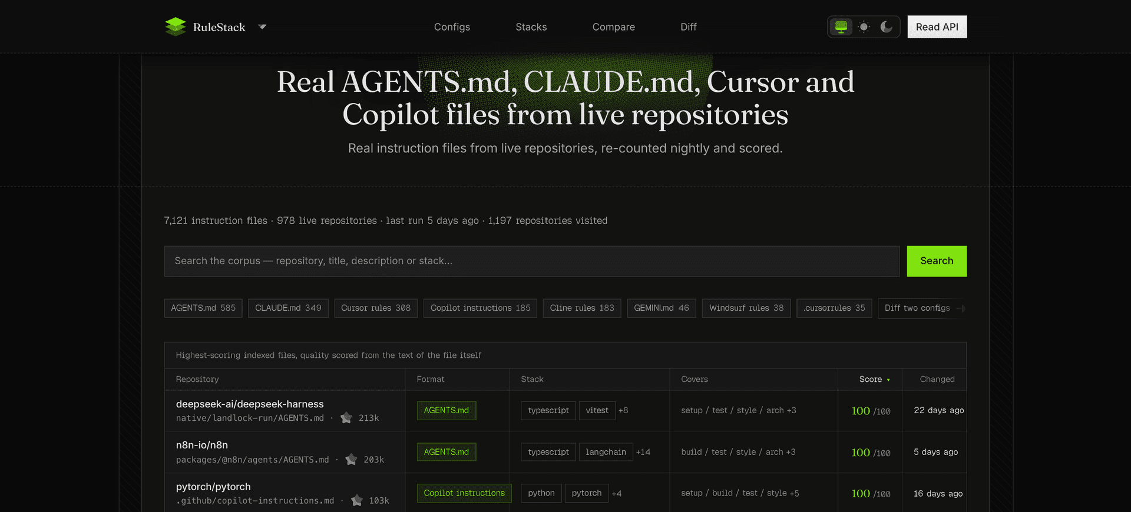Image resolution: width=1131 pixels, height=512 pixels.
Task: Expand +4 more stacks in pytorch row
Action: point(617,493)
